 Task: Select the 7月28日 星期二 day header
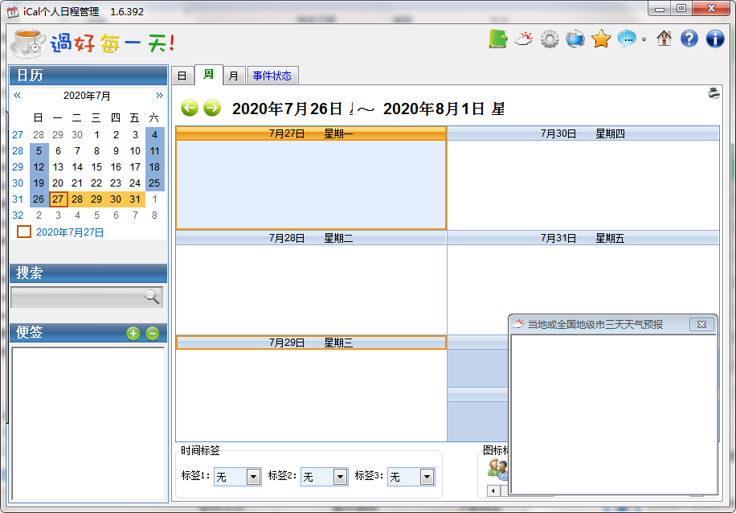[x=311, y=238]
